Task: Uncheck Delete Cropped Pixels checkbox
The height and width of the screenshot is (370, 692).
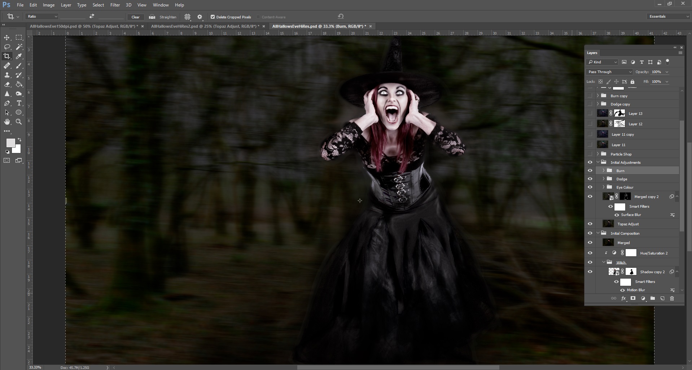Action: tap(213, 17)
